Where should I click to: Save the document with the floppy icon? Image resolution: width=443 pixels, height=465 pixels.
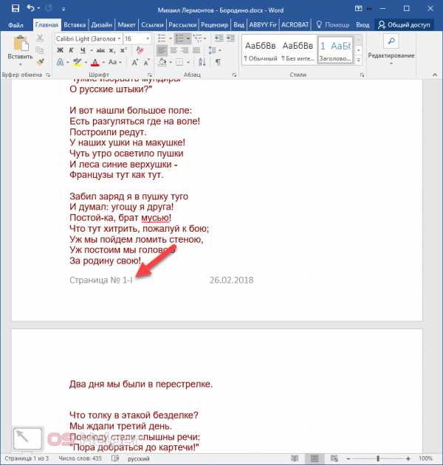point(16,8)
